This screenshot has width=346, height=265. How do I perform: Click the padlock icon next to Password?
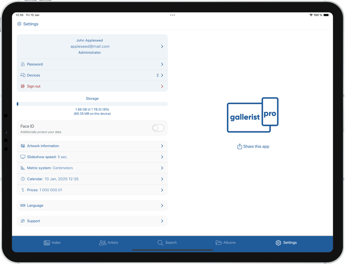tap(23, 64)
